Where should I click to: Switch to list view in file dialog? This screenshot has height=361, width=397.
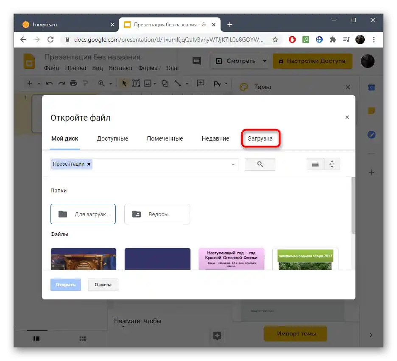(x=315, y=164)
